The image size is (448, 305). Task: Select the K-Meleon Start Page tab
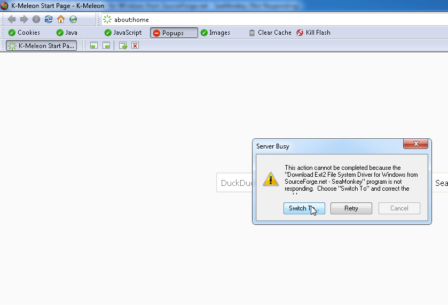pos(42,46)
